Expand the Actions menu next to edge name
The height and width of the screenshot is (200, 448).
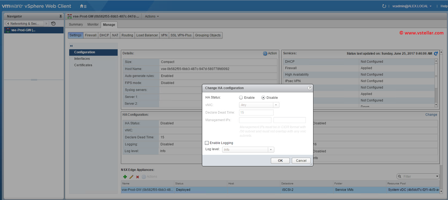click(x=152, y=16)
